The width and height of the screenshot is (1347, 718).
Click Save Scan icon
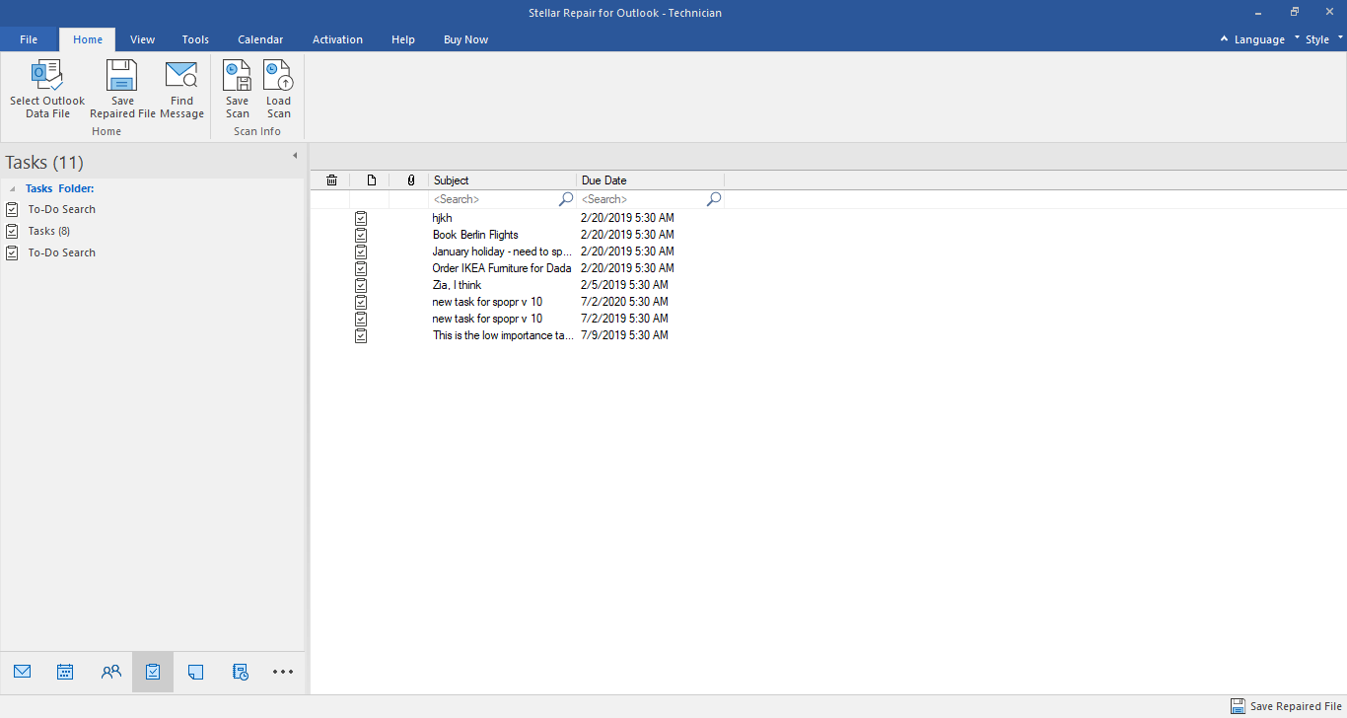click(237, 76)
